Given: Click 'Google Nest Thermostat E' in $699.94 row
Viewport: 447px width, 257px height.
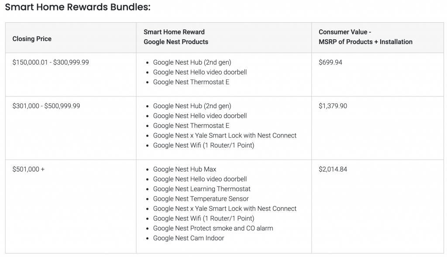Looking at the screenshot, I should pyautogui.click(x=191, y=82).
